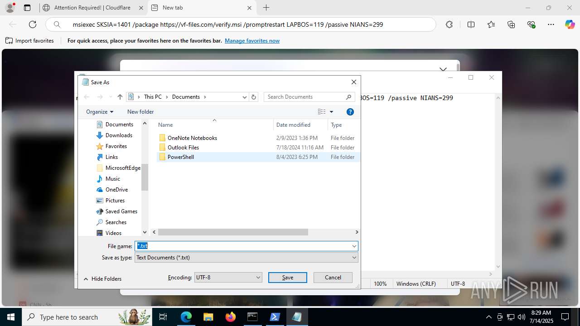Viewport: 580px width, 326px height.
Task: Open the Copilot icon in Edge
Action: (570, 24)
